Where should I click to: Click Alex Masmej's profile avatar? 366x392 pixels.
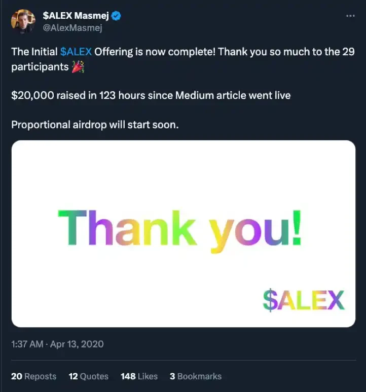[x=23, y=21]
